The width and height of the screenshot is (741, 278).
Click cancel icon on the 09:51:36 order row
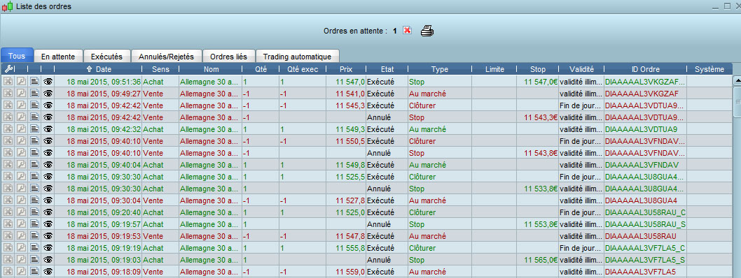(x=8, y=82)
